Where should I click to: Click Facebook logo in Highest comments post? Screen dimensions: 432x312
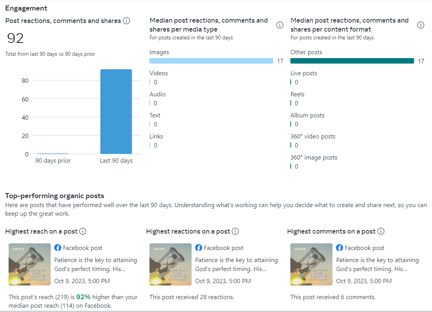340,248
